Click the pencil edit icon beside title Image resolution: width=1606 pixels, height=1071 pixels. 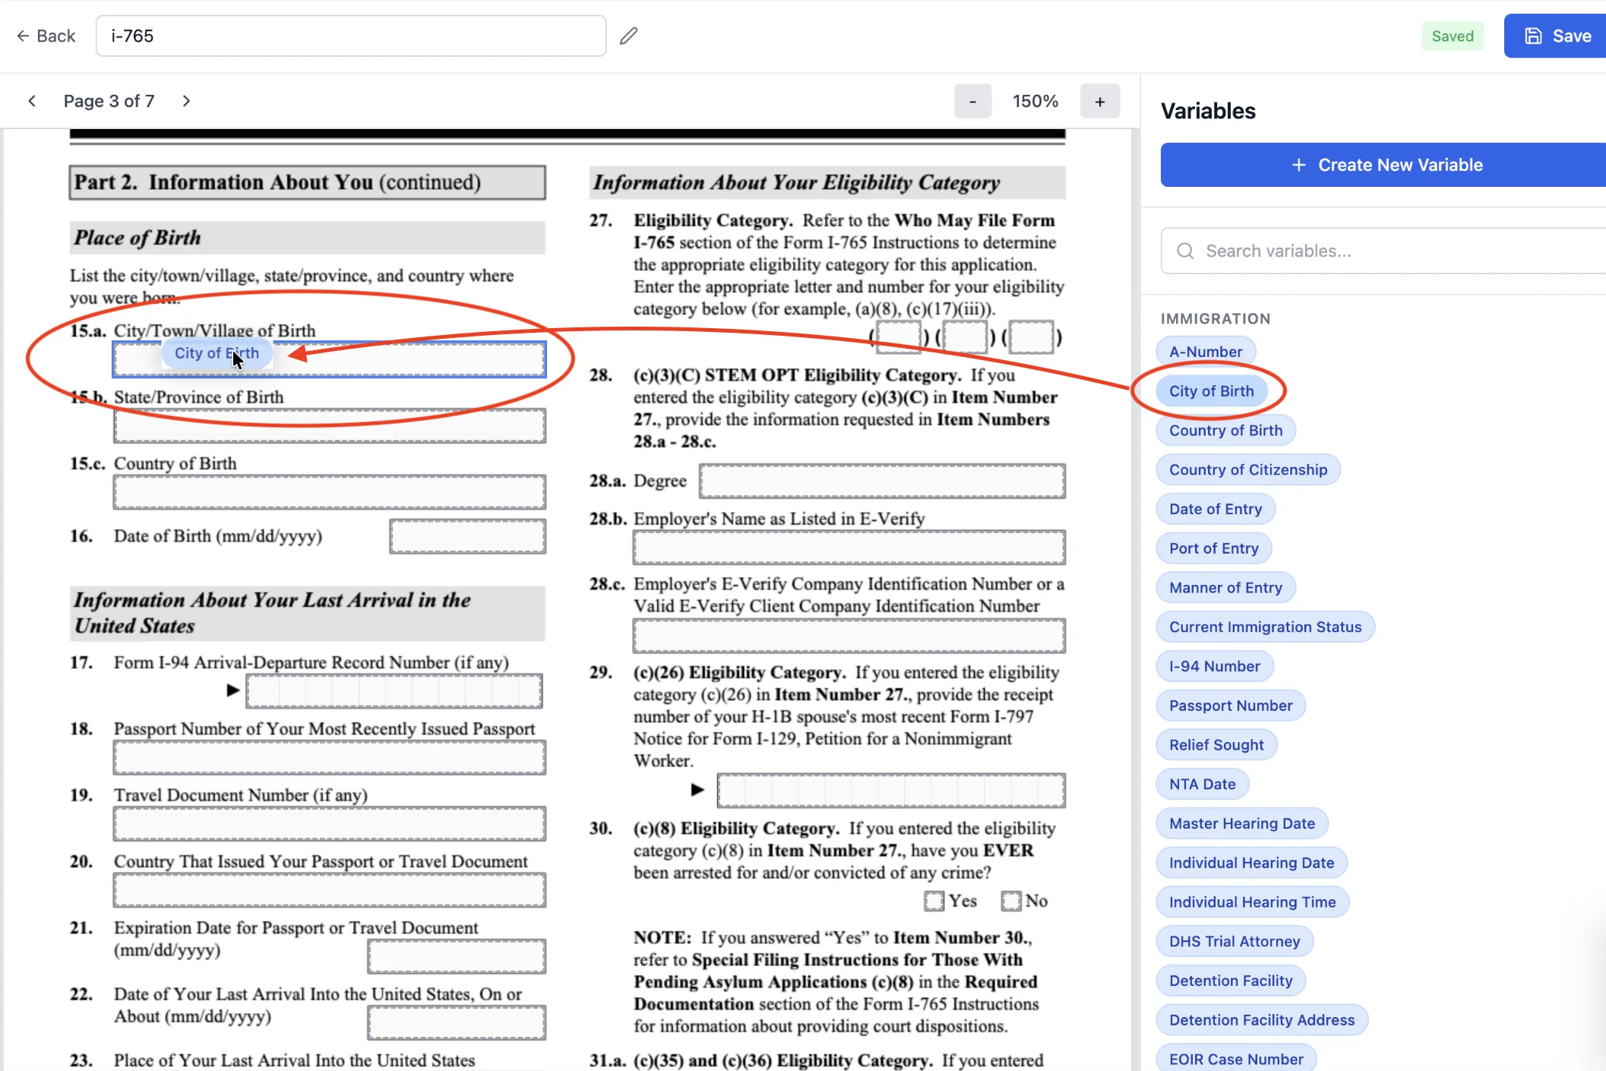point(628,36)
